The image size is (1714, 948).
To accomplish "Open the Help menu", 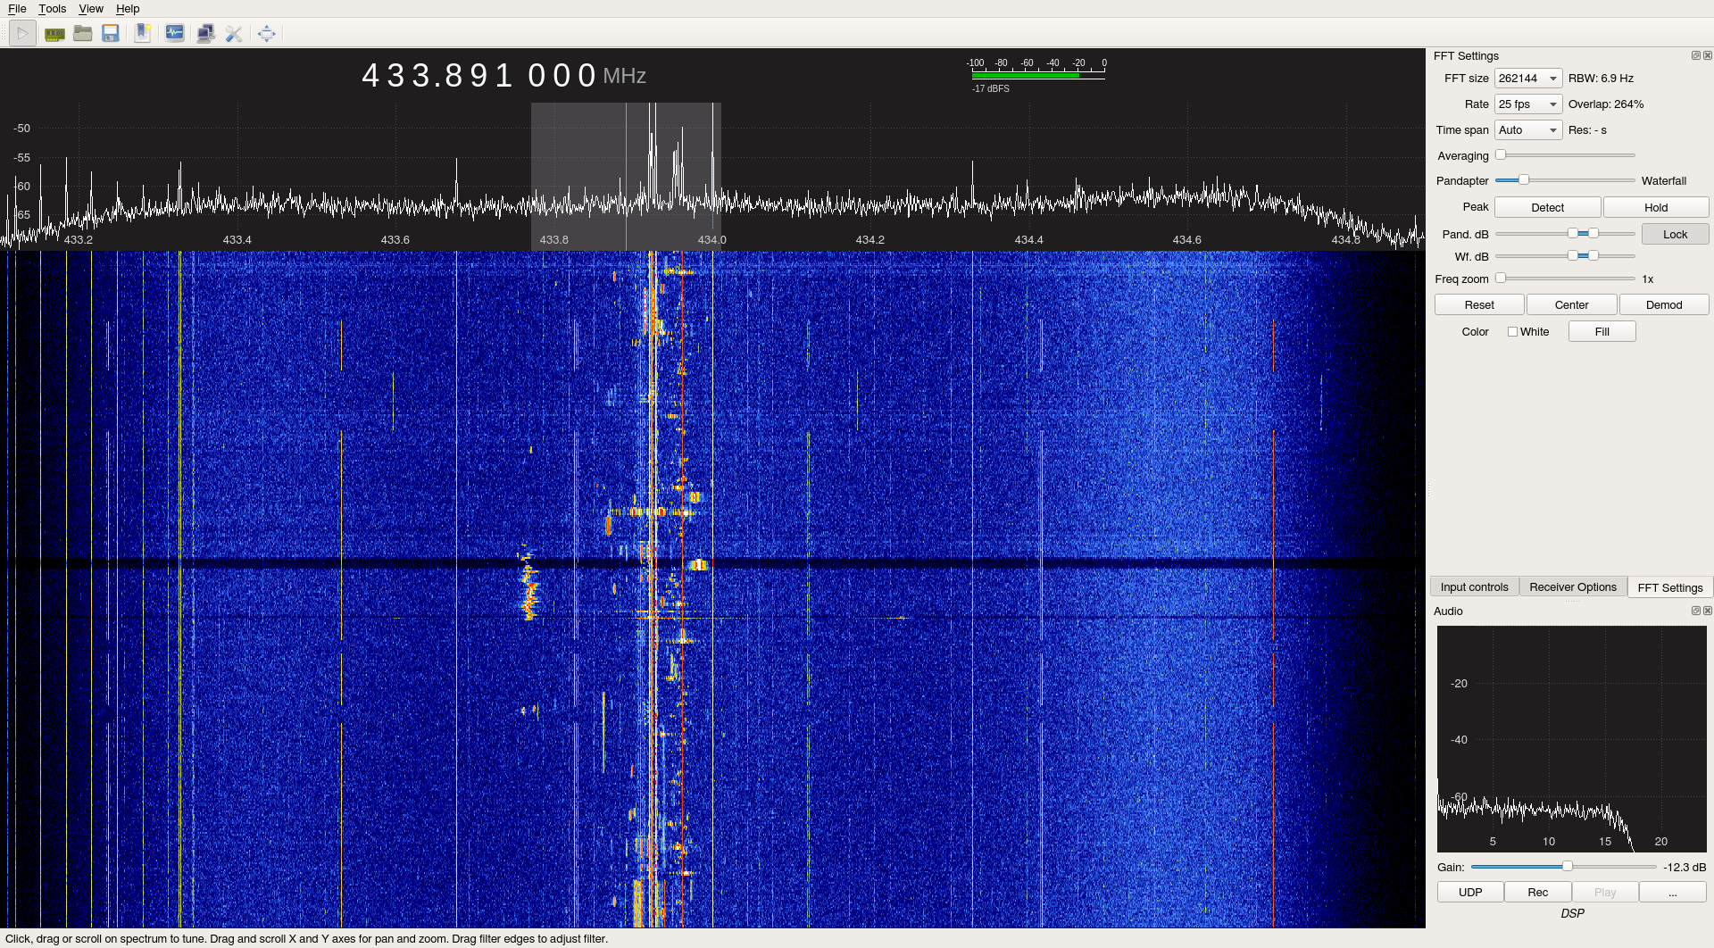I will [128, 9].
